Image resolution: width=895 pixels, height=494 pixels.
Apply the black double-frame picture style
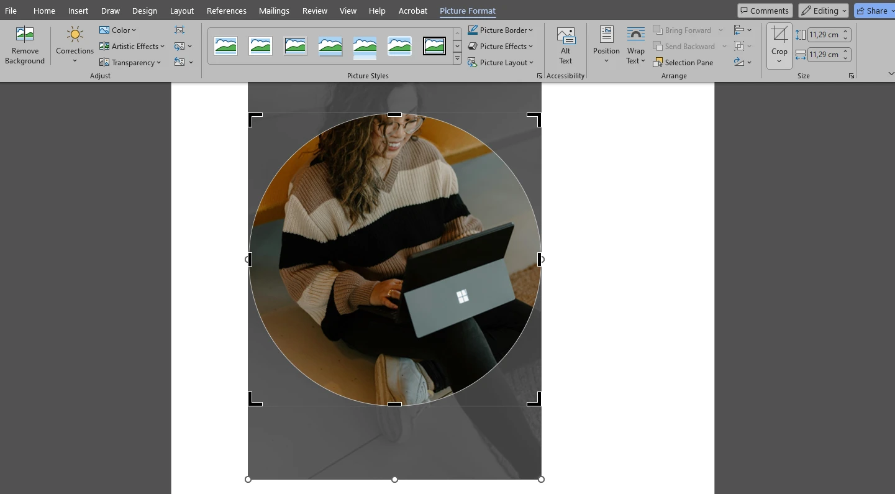click(434, 46)
